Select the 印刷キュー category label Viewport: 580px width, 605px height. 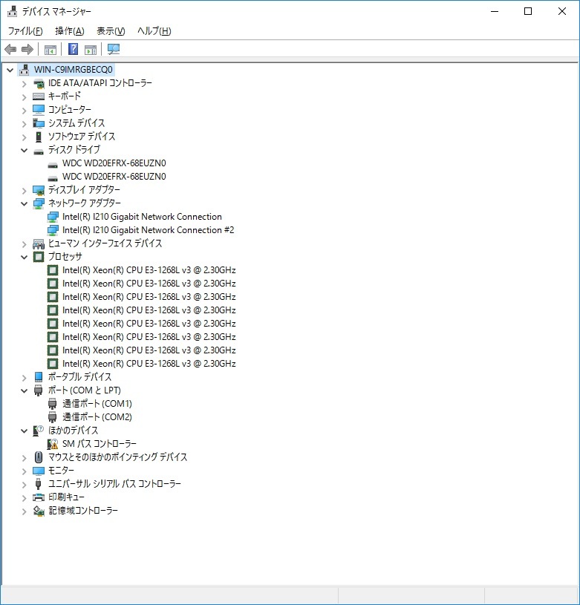[x=66, y=497]
